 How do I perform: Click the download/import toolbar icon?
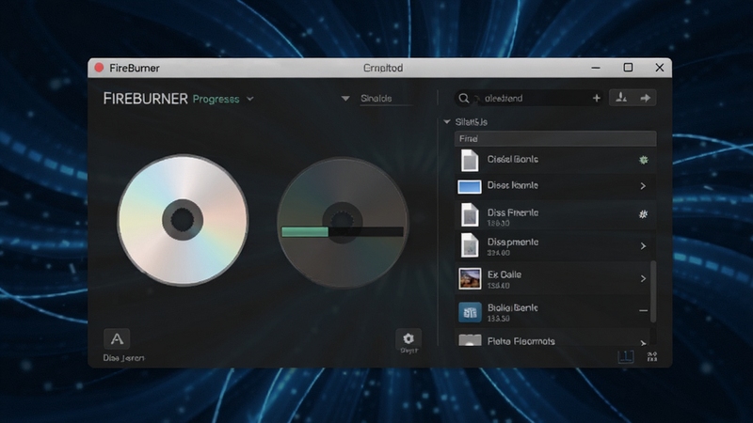click(x=621, y=98)
